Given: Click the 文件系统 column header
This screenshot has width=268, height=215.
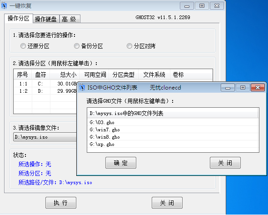Looking at the screenshot, I should (x=154, y=75).
